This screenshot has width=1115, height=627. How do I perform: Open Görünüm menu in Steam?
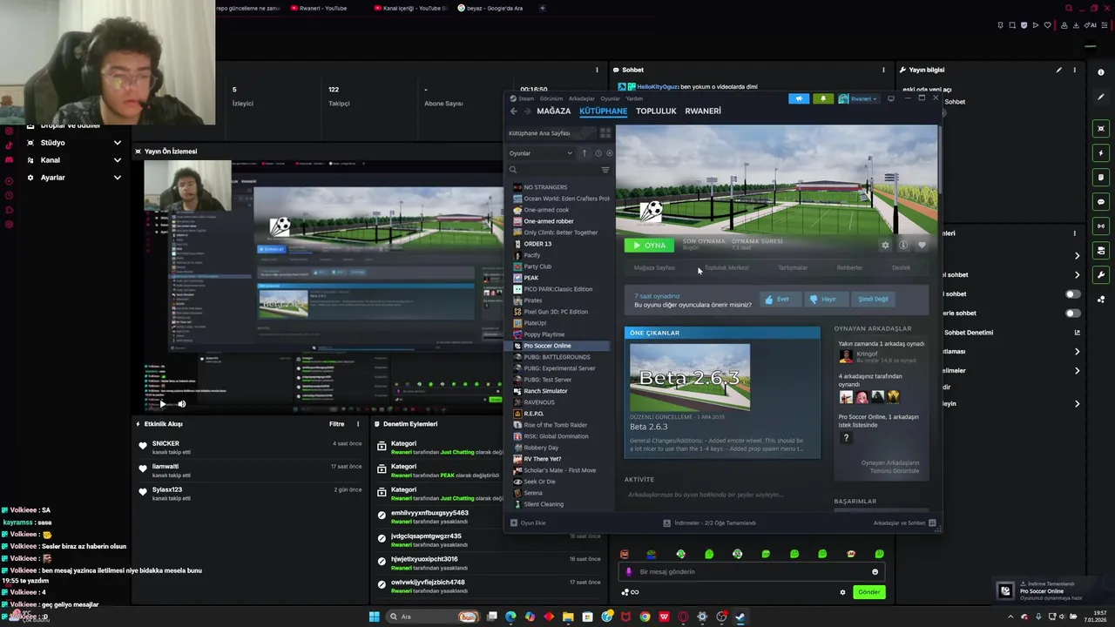(x=551, y=98)
